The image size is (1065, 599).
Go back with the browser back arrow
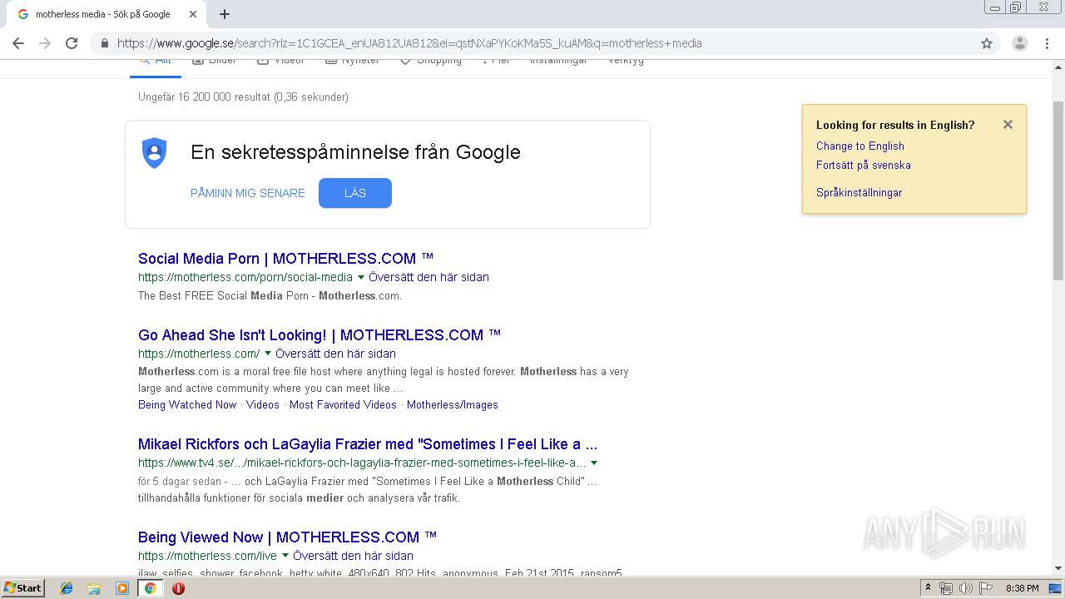(x=18, y=43)
